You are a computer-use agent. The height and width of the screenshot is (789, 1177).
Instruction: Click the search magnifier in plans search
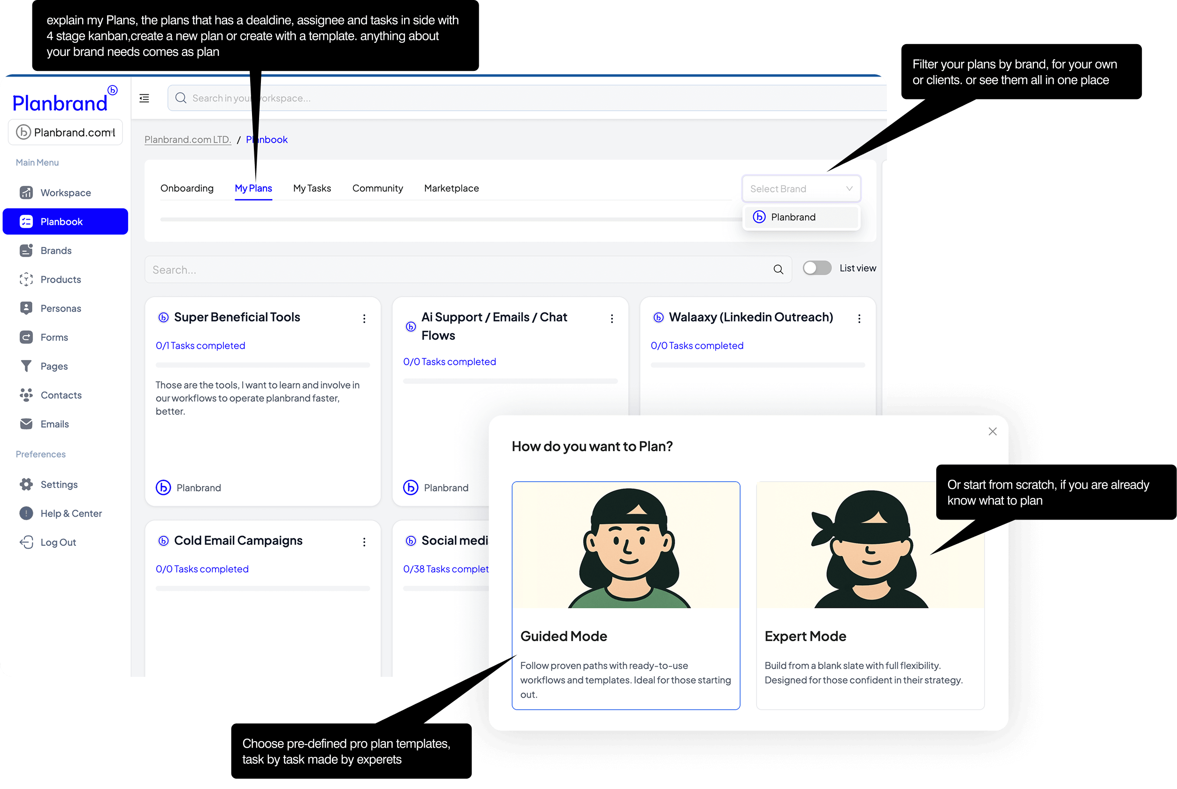[x=778, y=270]
